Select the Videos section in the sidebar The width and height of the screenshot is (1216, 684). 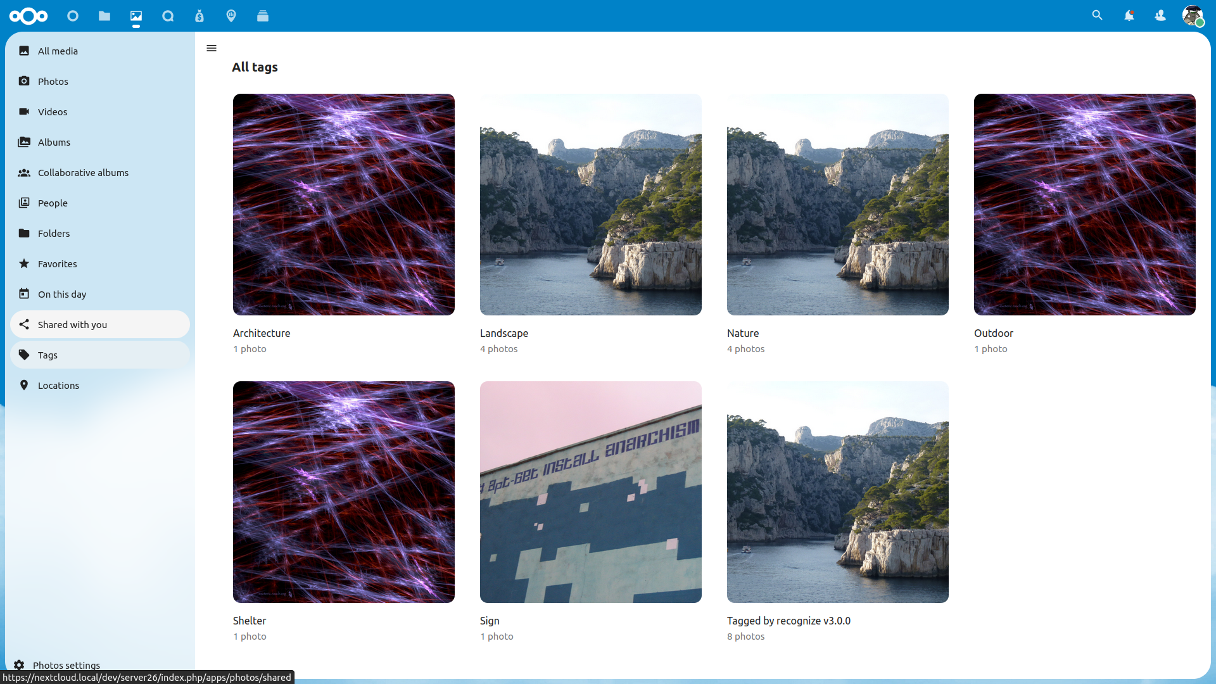pyautogui.click(x=53, y=111)
